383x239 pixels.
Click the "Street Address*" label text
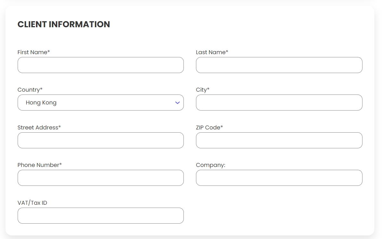(x=39, y=128)
